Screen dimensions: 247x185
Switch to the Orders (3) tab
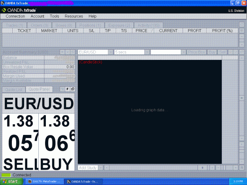coord(40,25)
